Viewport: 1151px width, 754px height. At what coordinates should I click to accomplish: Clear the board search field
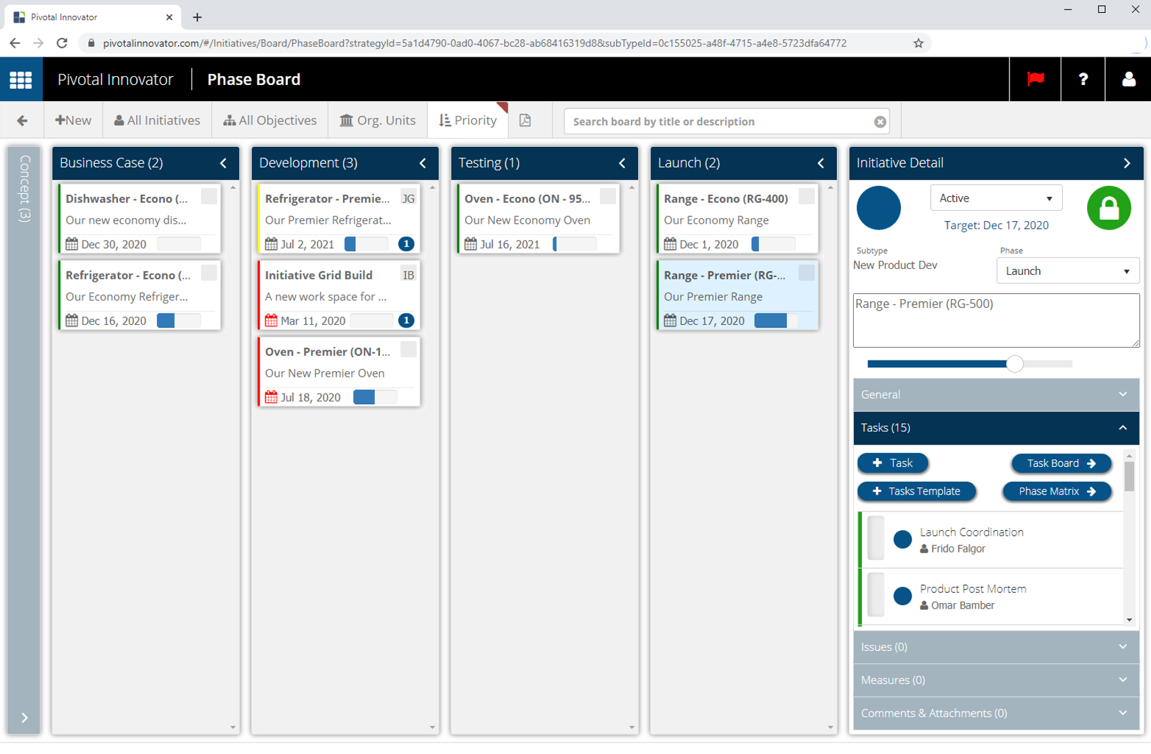point(880,122)
